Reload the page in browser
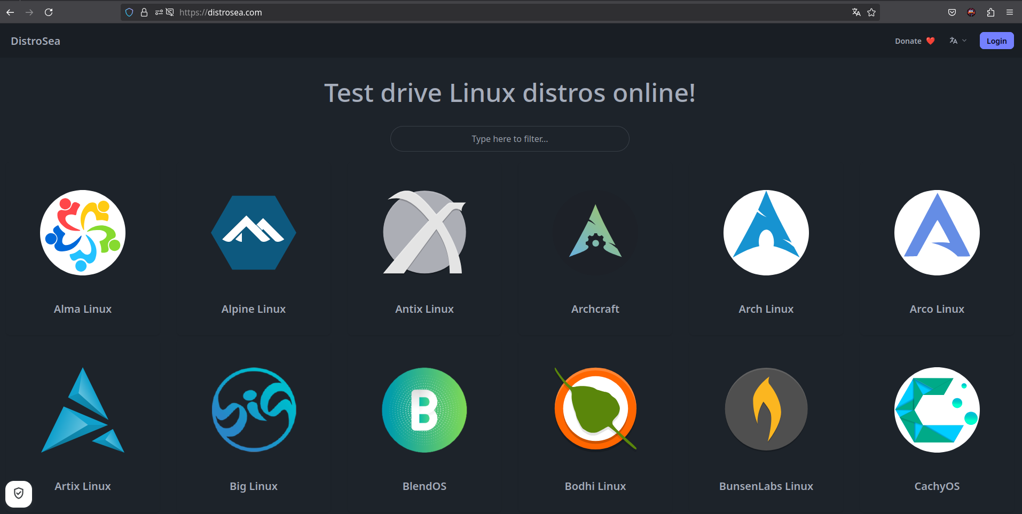Screen dimensions: 1022x514 pos(49,12)
